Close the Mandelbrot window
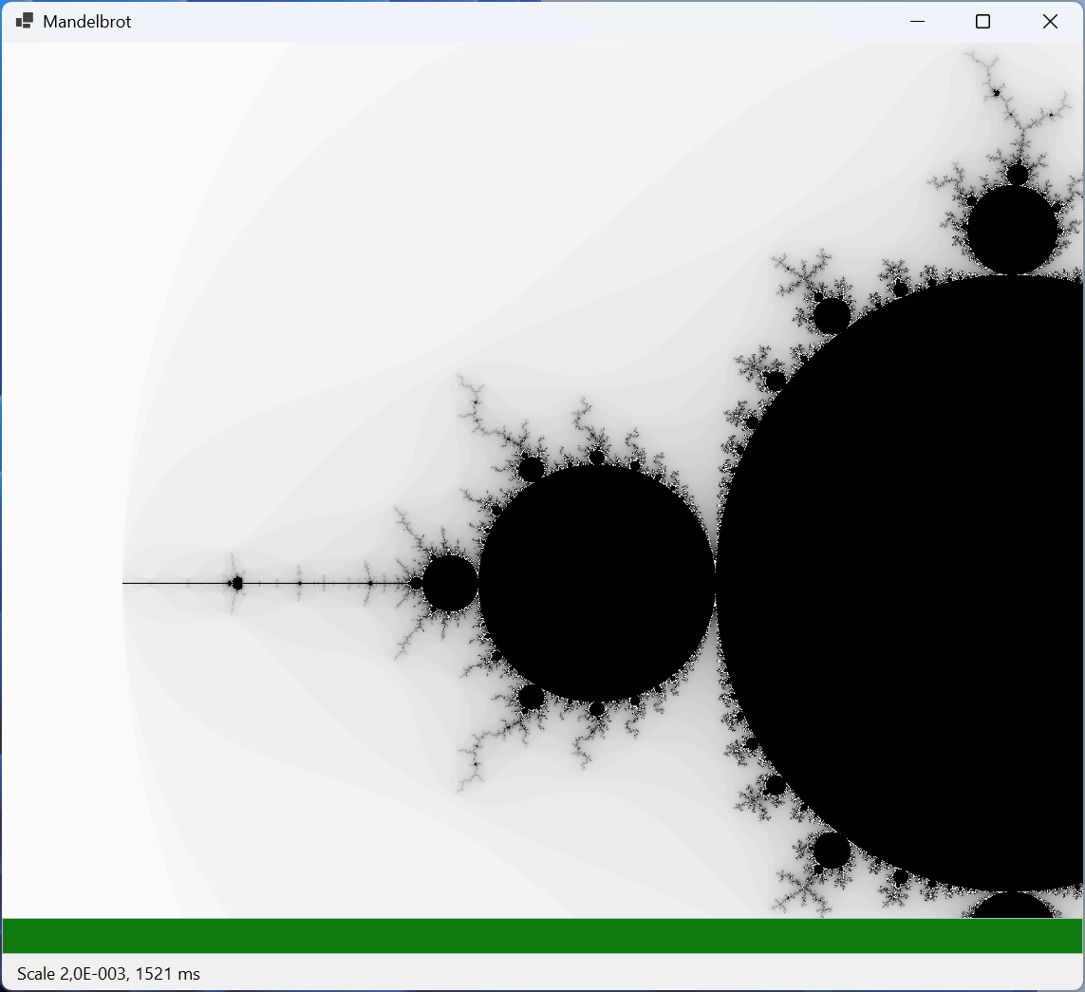This screenshot has width=1085, height=992. point(1050,22)
